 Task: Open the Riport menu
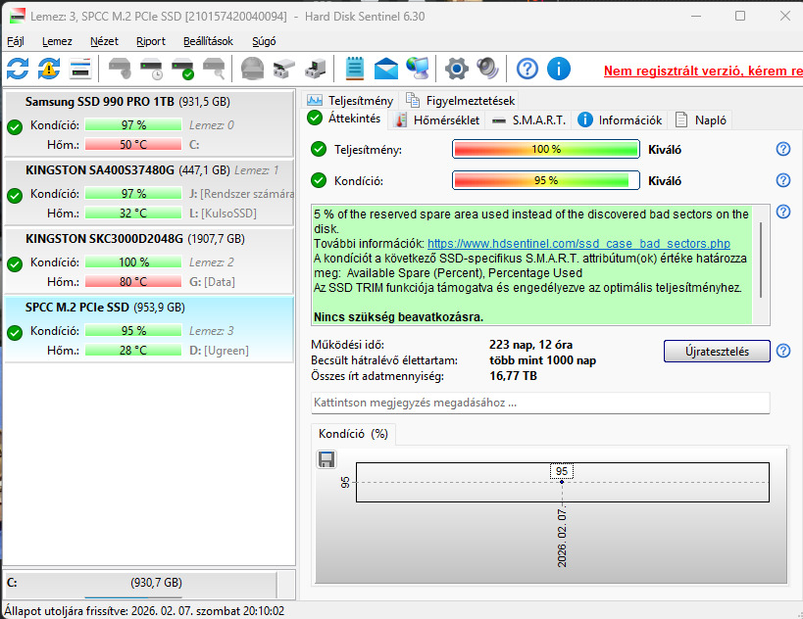coord(151,41)
